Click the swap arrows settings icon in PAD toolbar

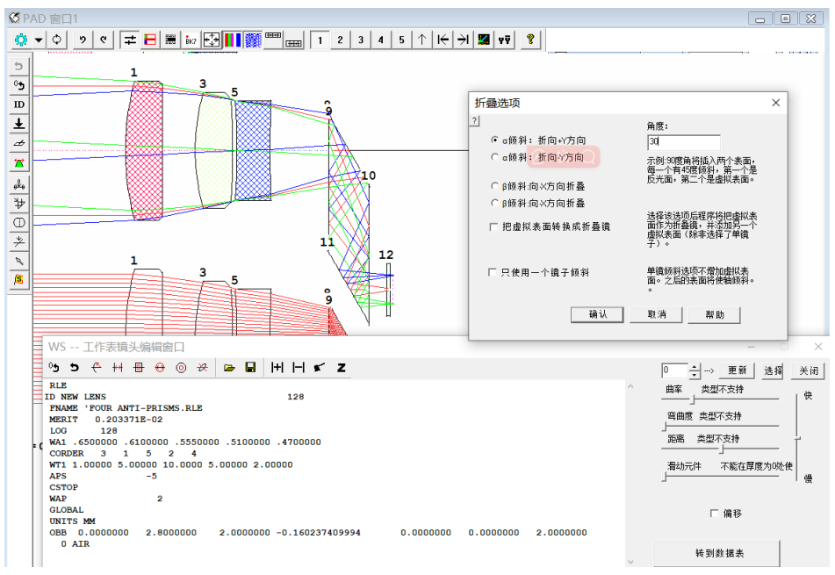click(x=129, y=40)
